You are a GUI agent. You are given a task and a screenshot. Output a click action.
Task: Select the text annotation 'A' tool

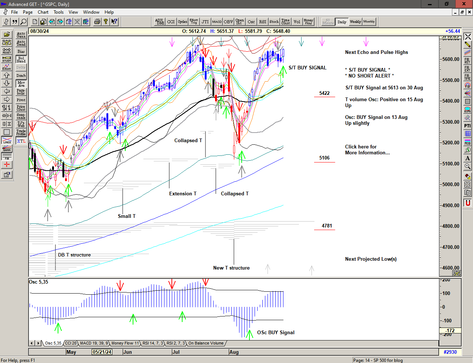click(467, 158)
